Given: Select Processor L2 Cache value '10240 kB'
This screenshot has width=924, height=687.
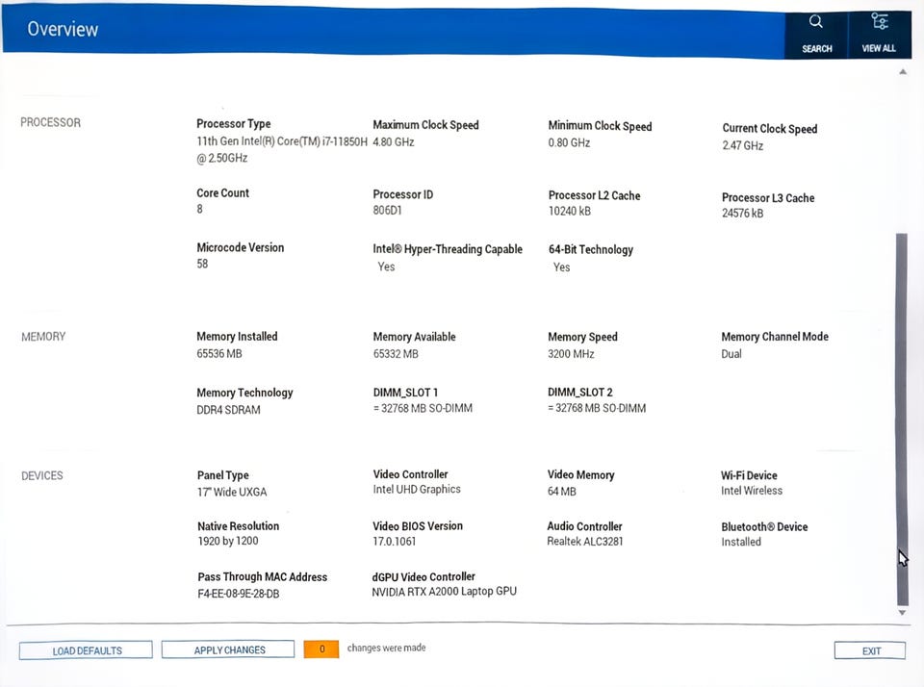Looking at the screenshot, I should pos(570,211).
